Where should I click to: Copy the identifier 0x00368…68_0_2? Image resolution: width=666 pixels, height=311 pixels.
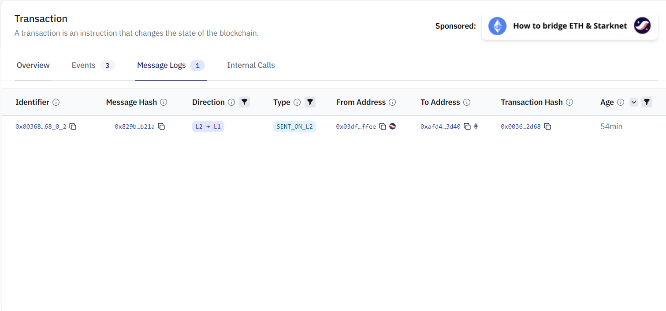pos(73,127)
